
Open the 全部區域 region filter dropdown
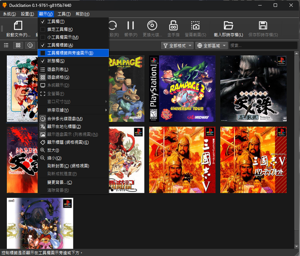click(x=211, y=46)
